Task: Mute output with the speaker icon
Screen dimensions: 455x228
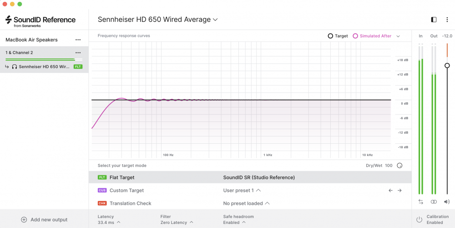Action: [447, 202]
